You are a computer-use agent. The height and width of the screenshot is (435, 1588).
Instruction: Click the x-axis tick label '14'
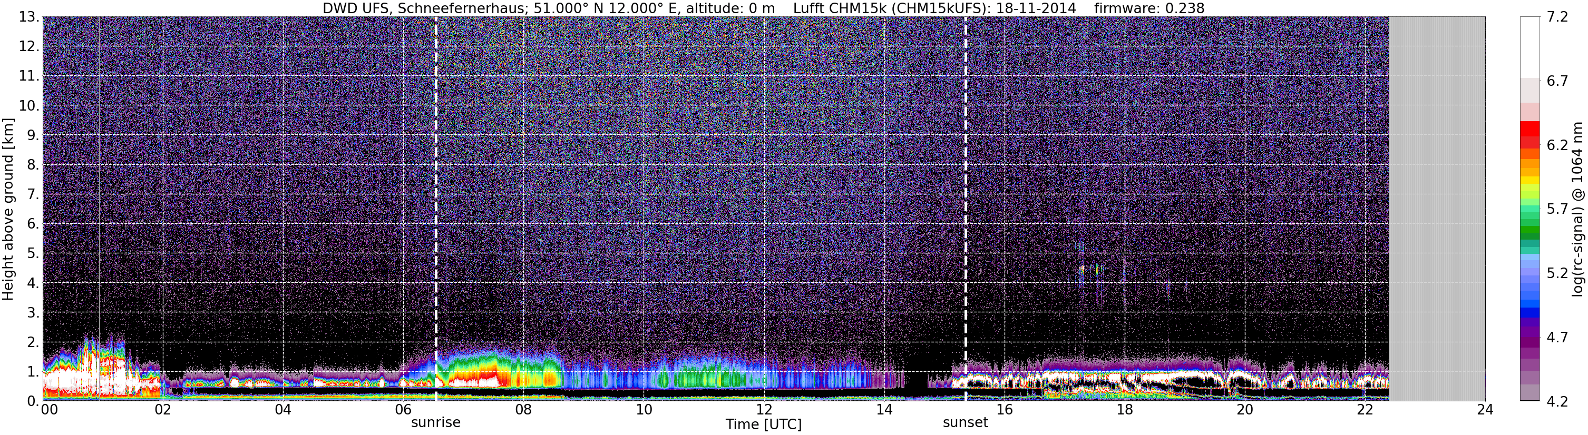[884, 410]
